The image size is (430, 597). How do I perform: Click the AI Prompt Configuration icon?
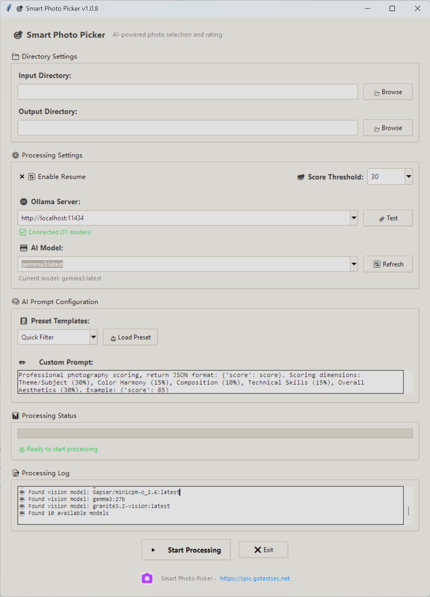(x=15, y=302)
